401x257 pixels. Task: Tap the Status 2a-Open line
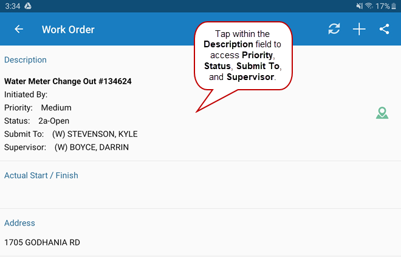(36, 121)
